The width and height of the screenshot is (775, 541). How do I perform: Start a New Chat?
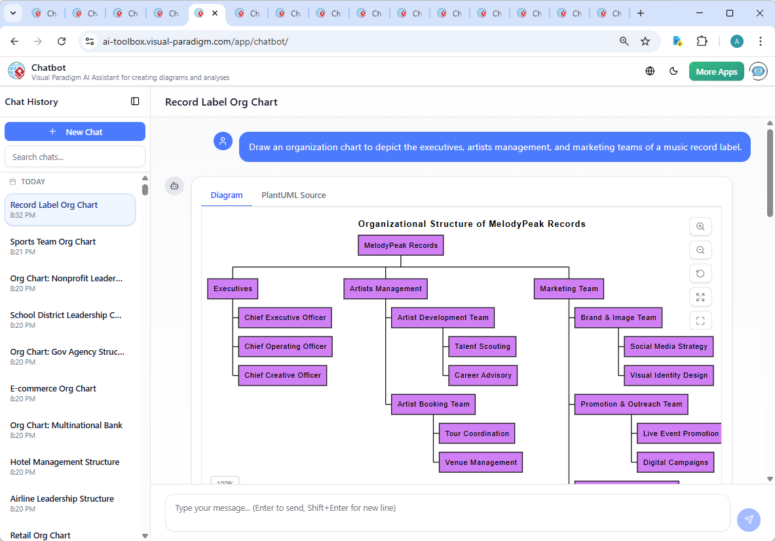(75, 131)
